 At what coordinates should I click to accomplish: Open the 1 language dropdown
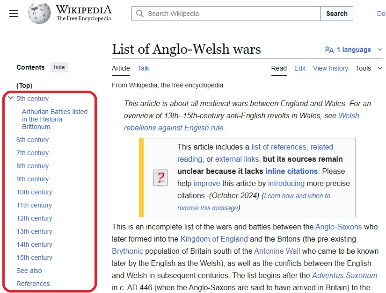click(354, 50)
